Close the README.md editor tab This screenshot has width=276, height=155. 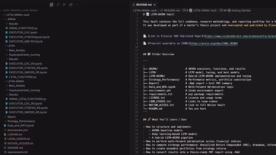tap(155, 5)
